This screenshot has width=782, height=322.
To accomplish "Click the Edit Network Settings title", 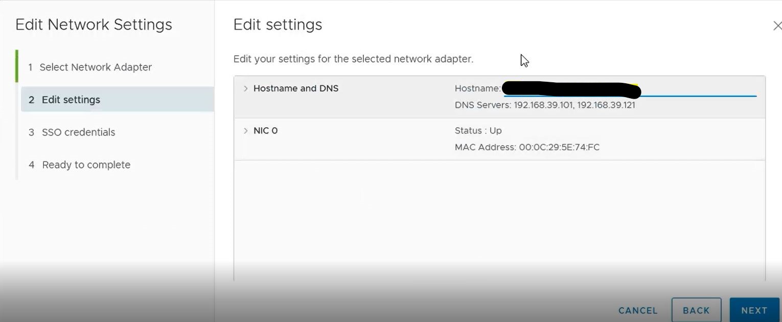I will click(x=94, y=25).
